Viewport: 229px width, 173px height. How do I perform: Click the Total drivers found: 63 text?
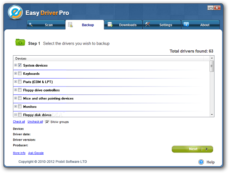click(x=191, y=51)
